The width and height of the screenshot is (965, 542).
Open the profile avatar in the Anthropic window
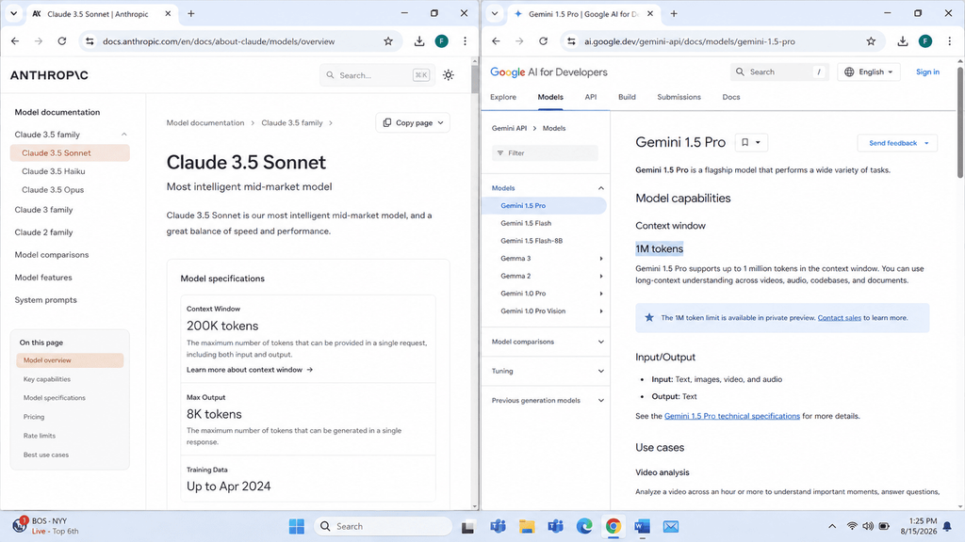pyautogui.click(x=441, y=41)
